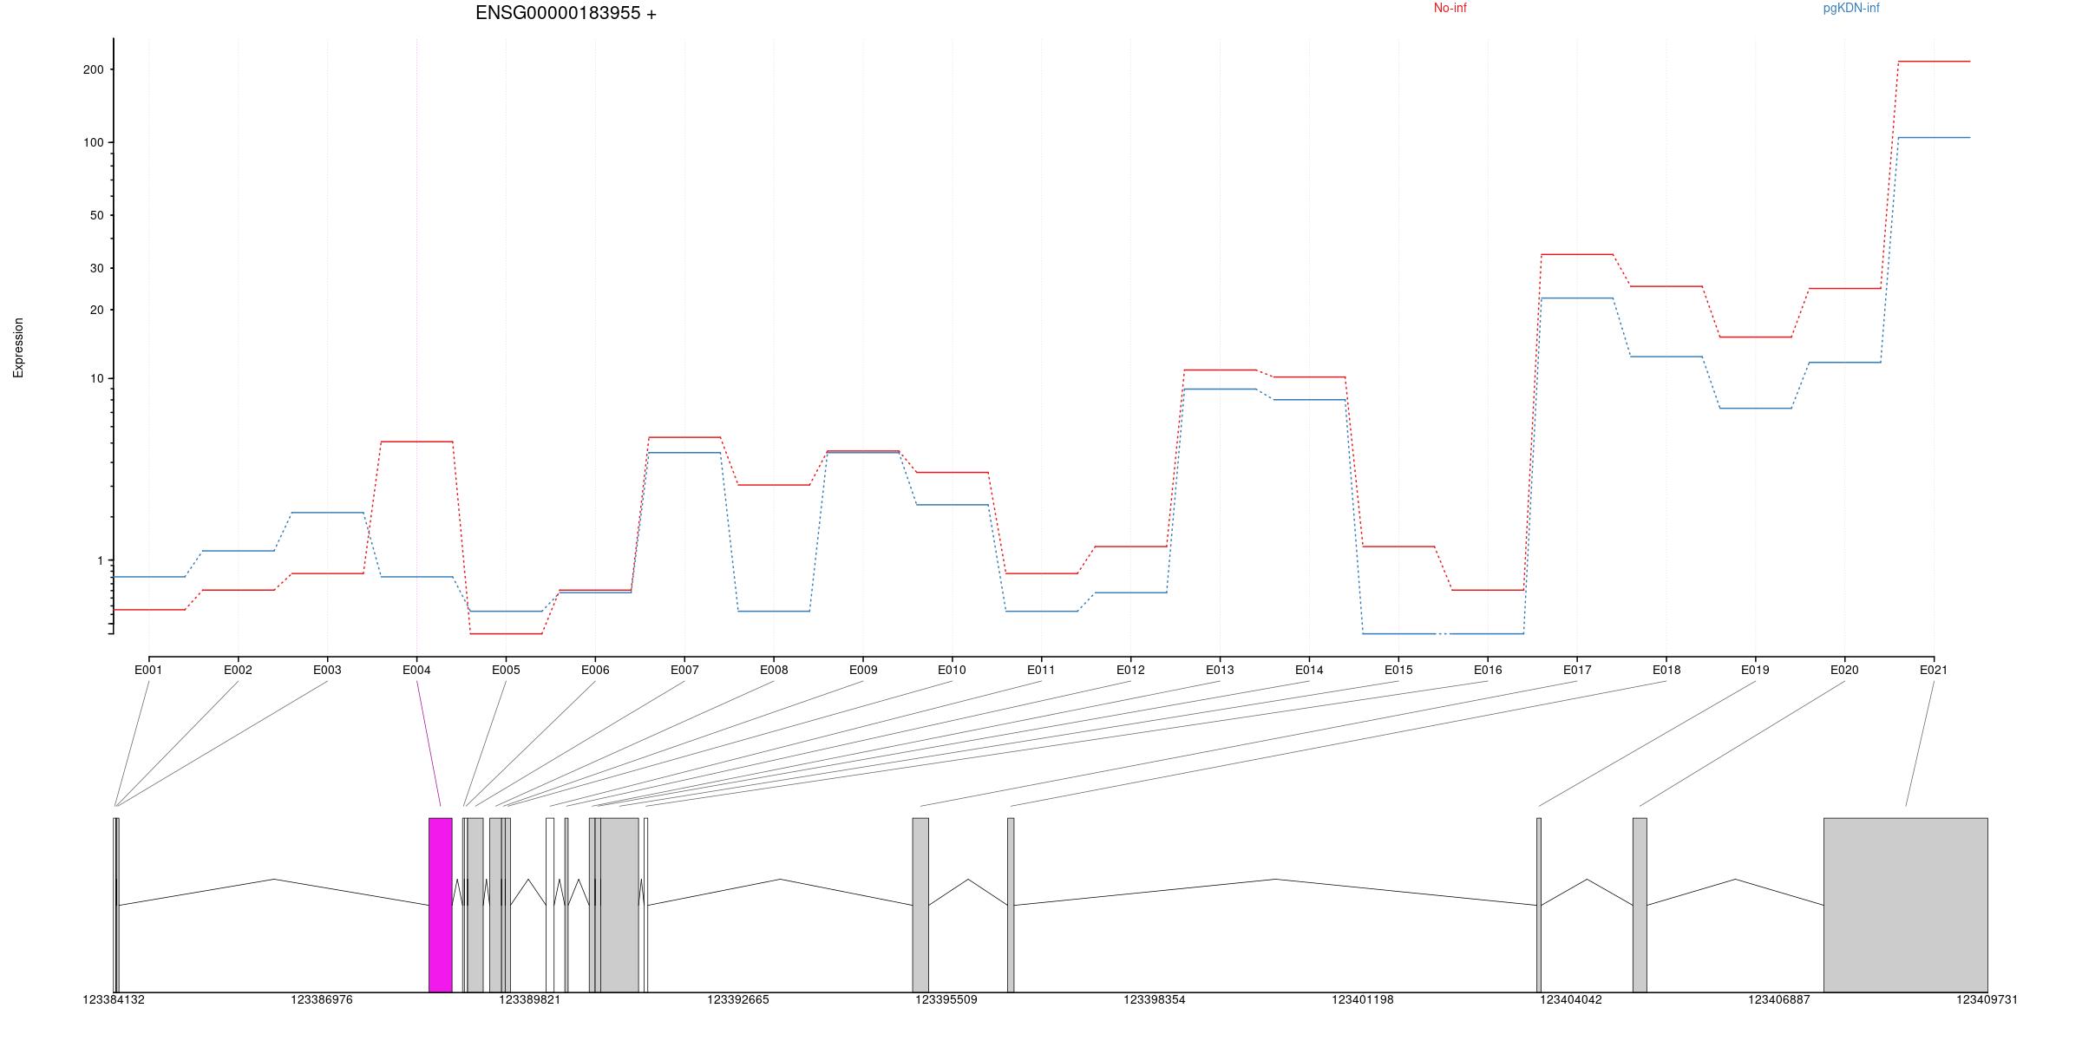
Task: Click the magenta highlighted exon box
Action: [441, 905]
